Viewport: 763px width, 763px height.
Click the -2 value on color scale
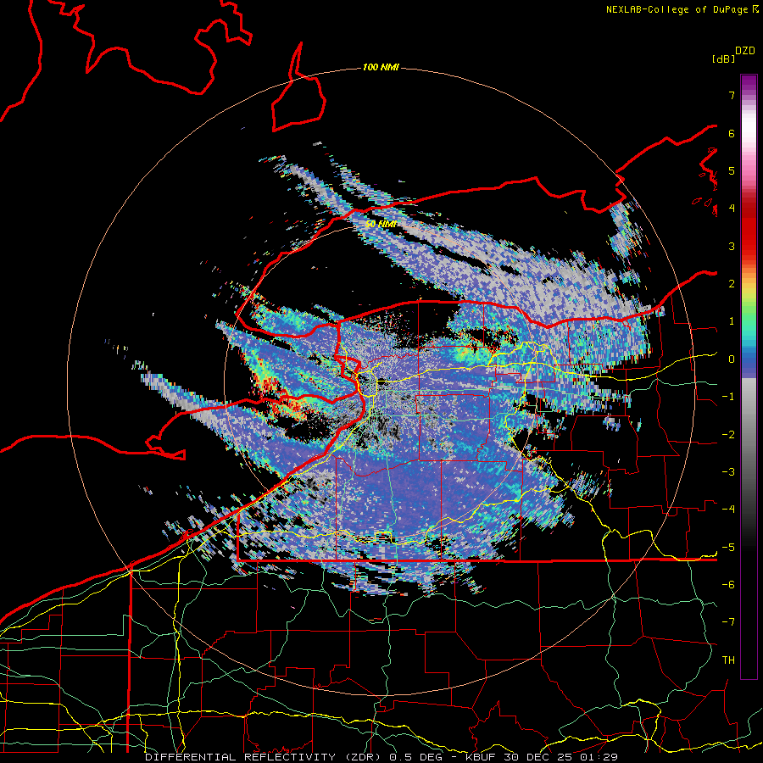coord(728,435)
